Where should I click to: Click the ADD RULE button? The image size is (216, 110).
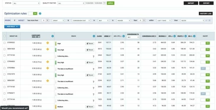click(x=12, y=27)
